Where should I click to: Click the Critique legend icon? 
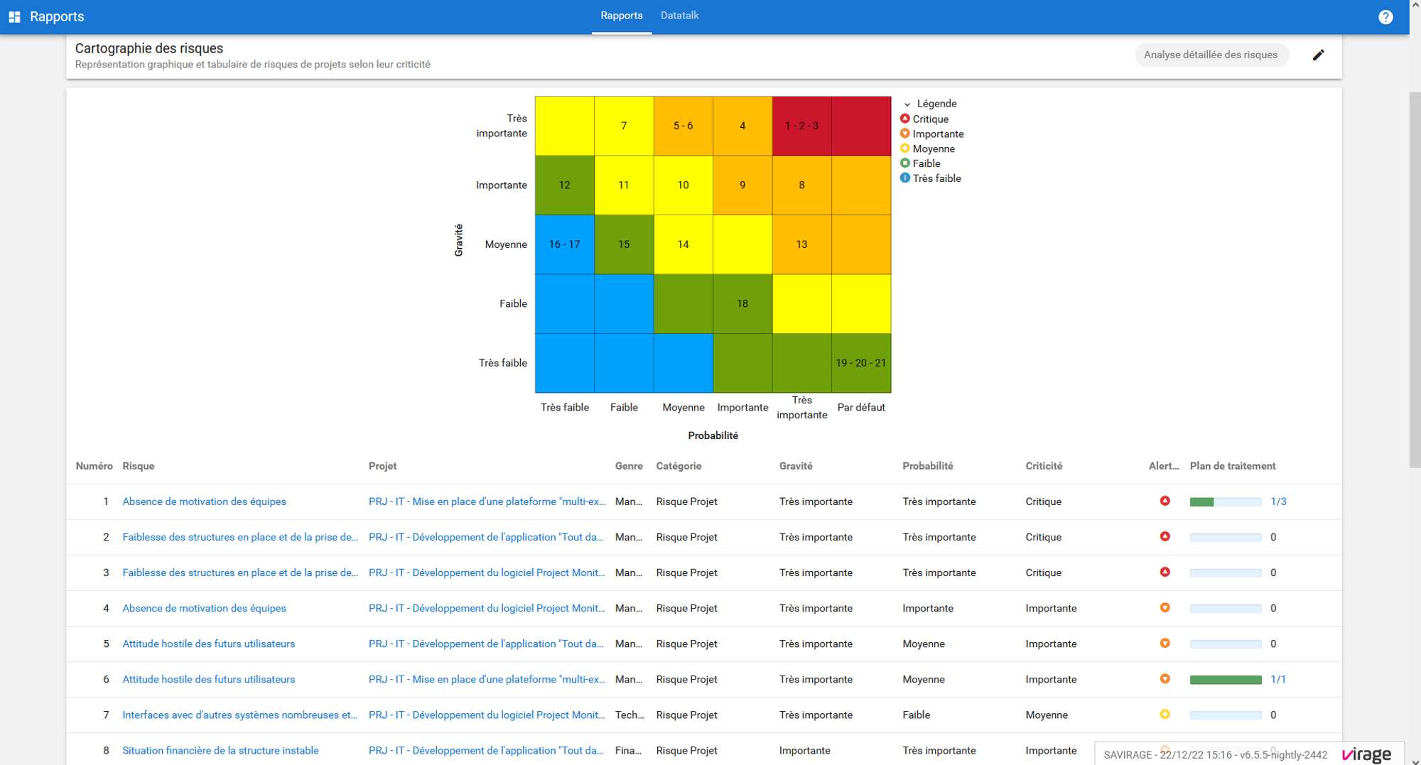(904, 119)
